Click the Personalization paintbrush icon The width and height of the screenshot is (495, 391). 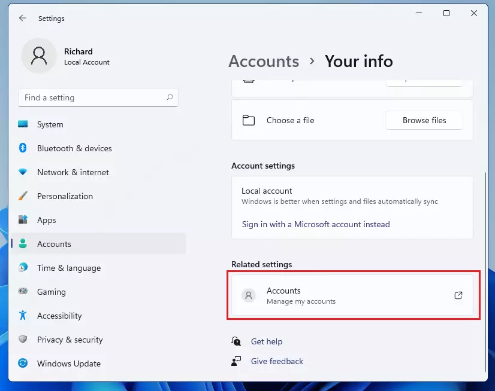[23, 195]
